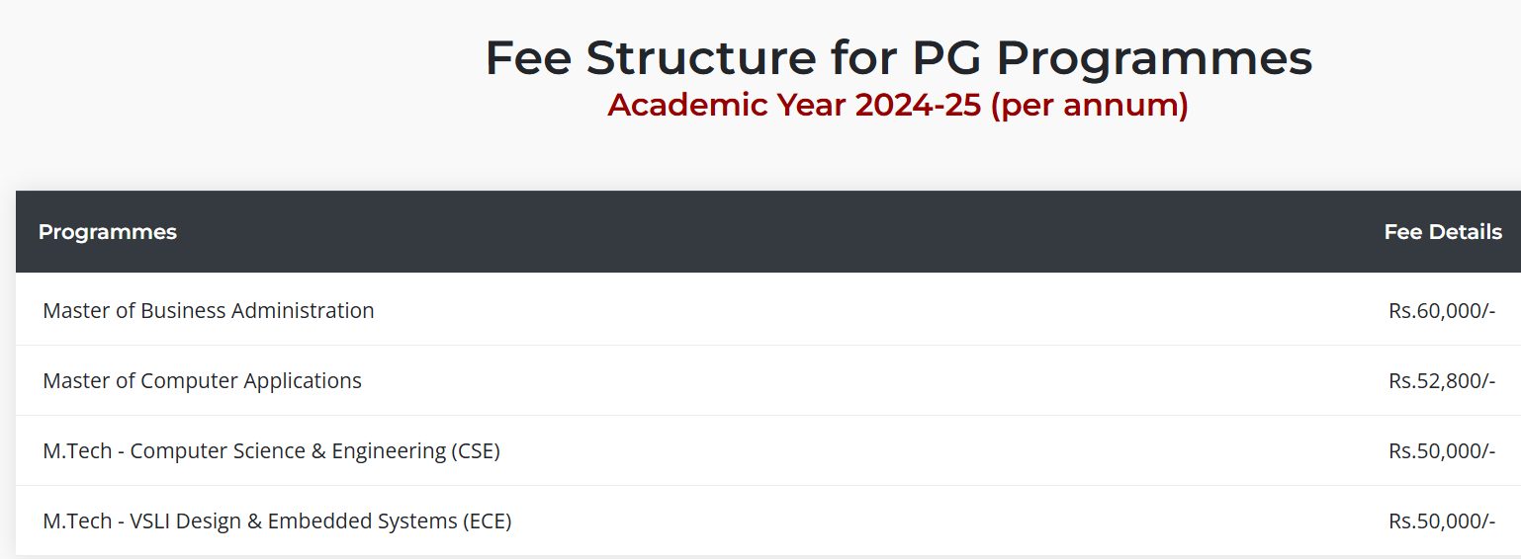Click "(per annum)" in the subtitle
Image resolution: width=1521 pixels, height=559 pixels.
click(x=1089, y=105)
